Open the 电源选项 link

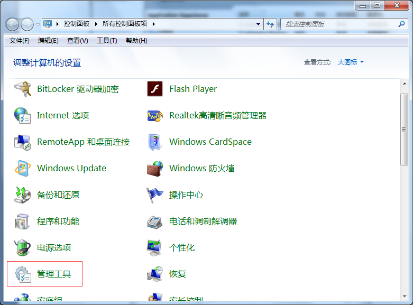[x=54, y=247]
